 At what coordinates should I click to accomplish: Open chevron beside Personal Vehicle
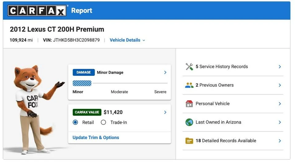click(x=280, y=104)
